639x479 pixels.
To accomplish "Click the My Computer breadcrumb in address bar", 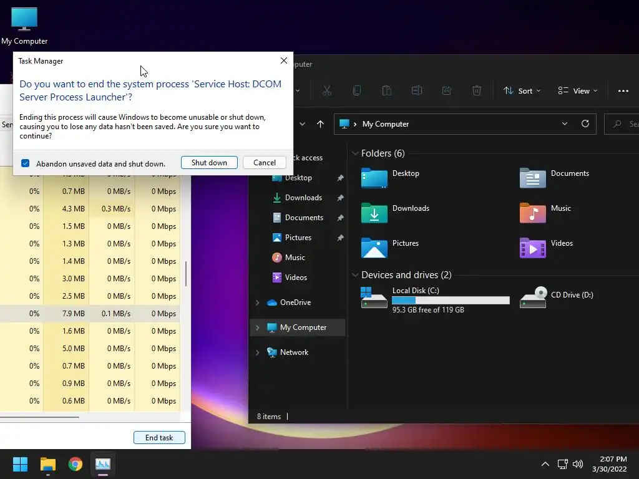I will coord(386,124).
